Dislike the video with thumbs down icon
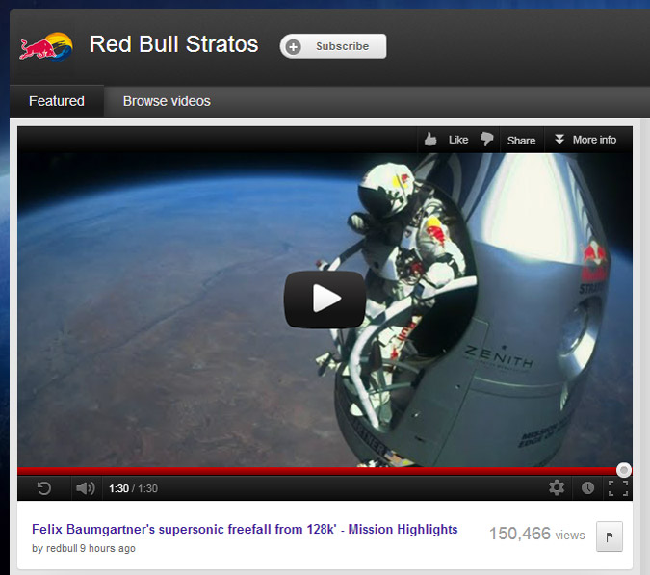The width and height of the screenshot is (650, 575). [487, 140]
